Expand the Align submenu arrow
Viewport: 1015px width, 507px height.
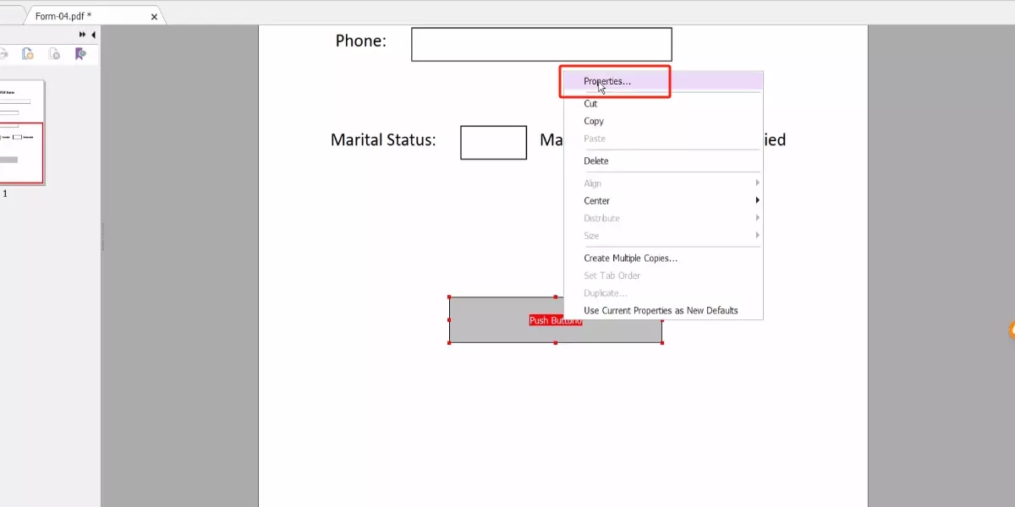coord(759,183)
